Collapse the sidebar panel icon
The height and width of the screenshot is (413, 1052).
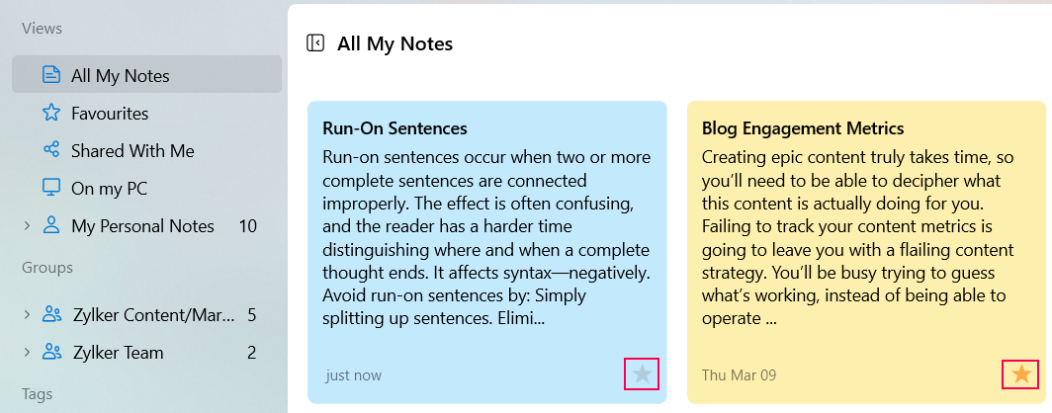[x=314, y=43]
